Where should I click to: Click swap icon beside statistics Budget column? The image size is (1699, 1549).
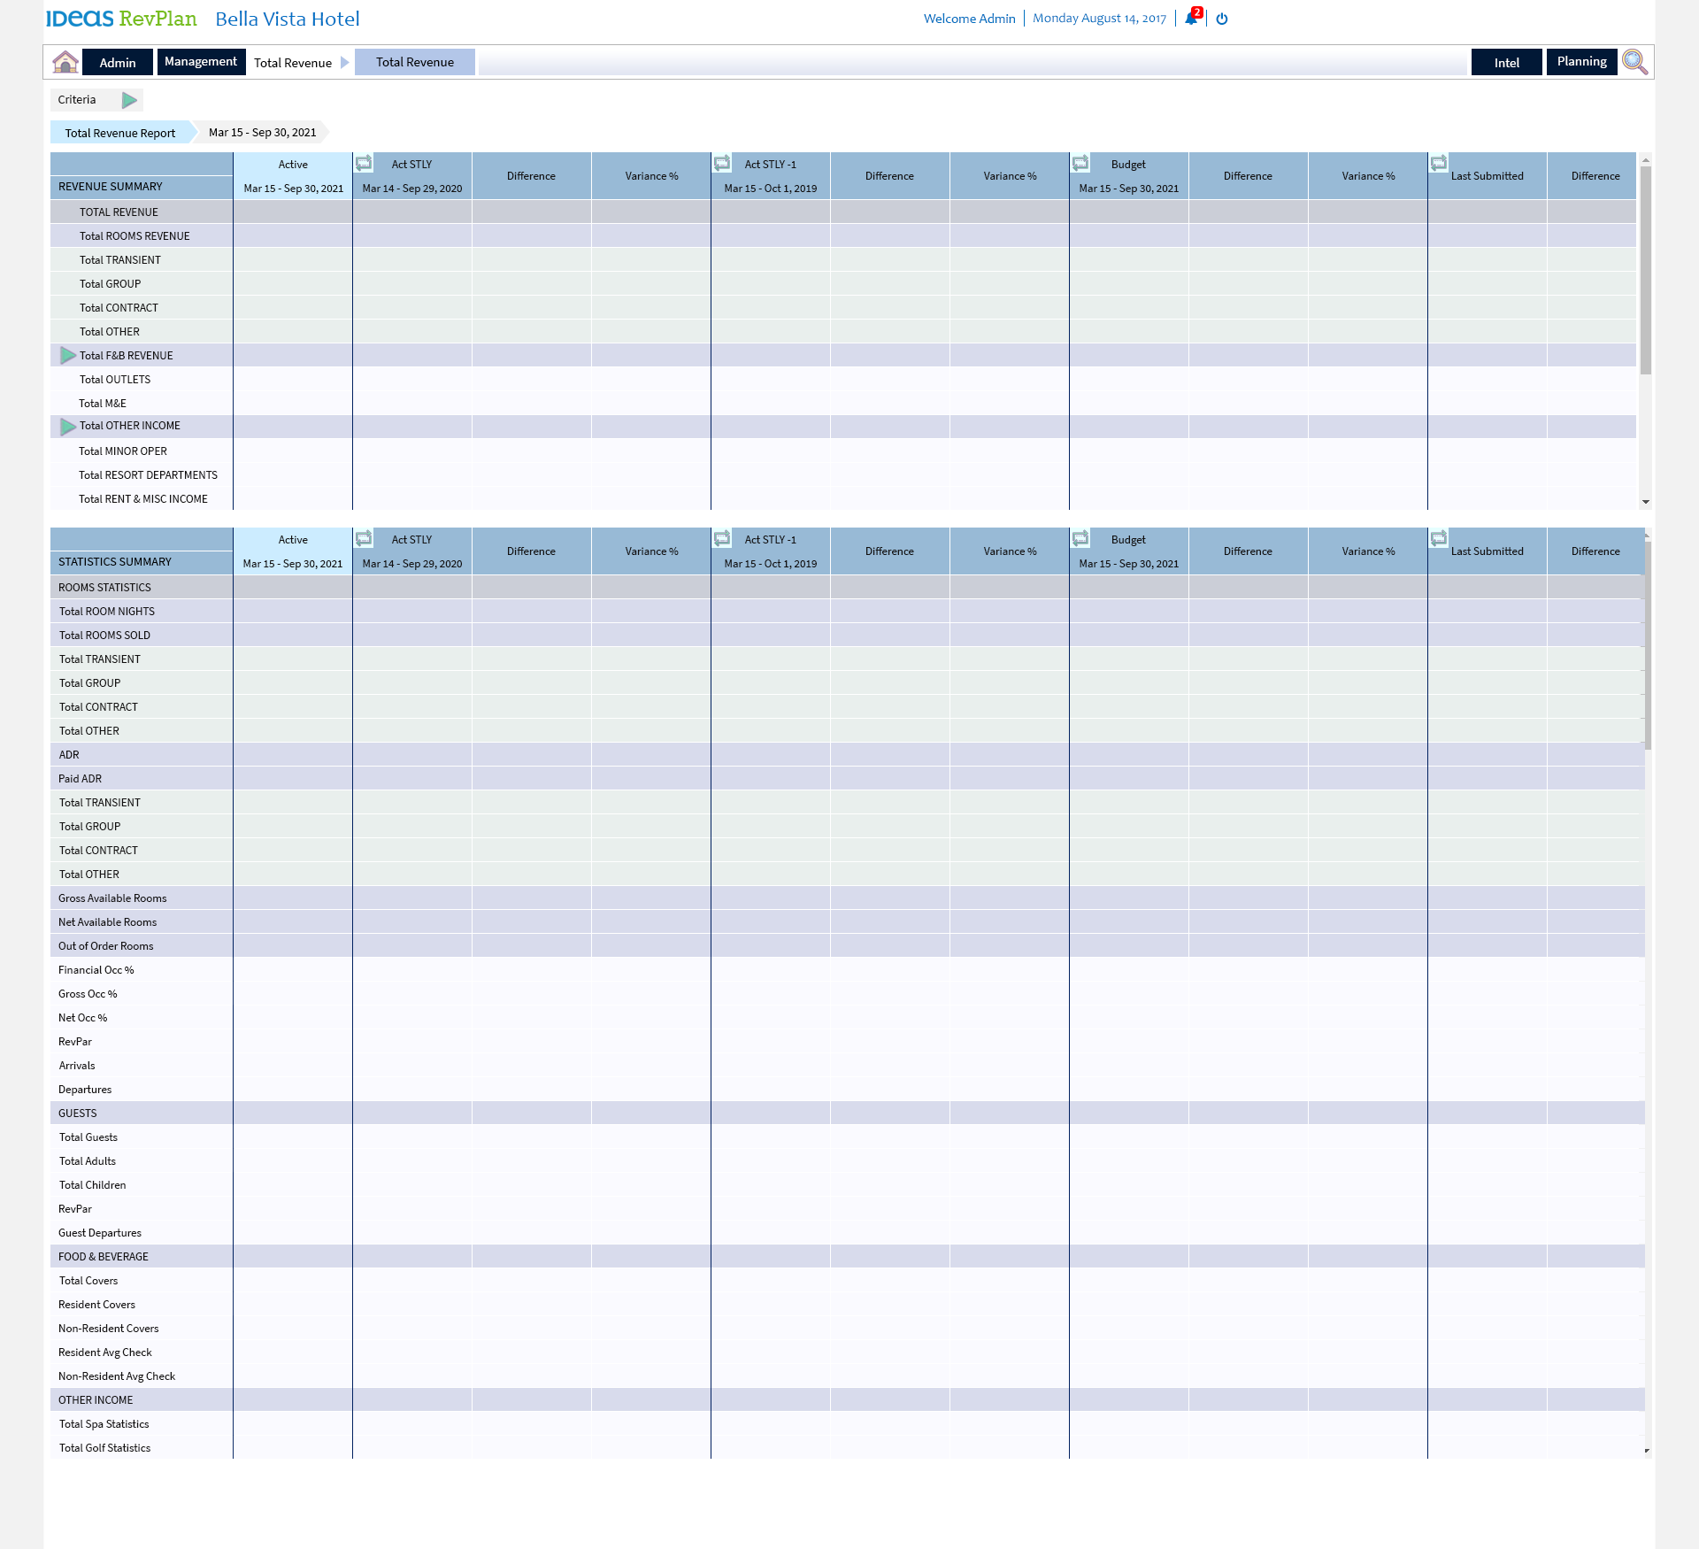(1080, 538)
